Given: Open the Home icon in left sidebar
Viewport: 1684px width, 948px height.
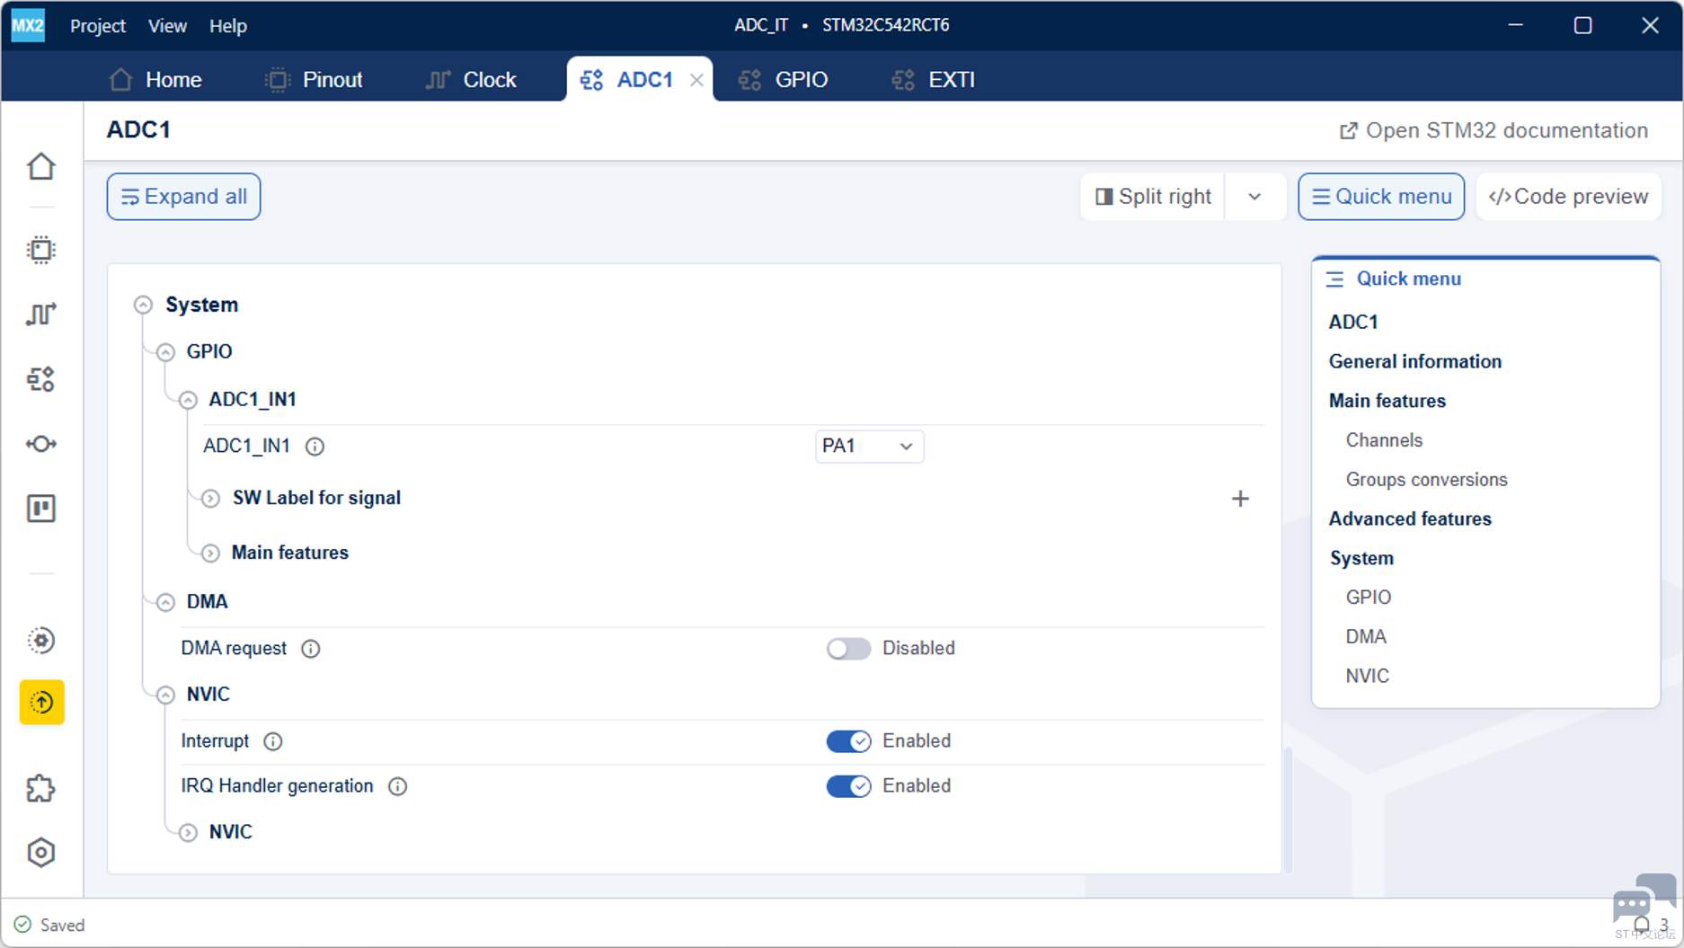Looking at the screenshot, I should 41,166.
